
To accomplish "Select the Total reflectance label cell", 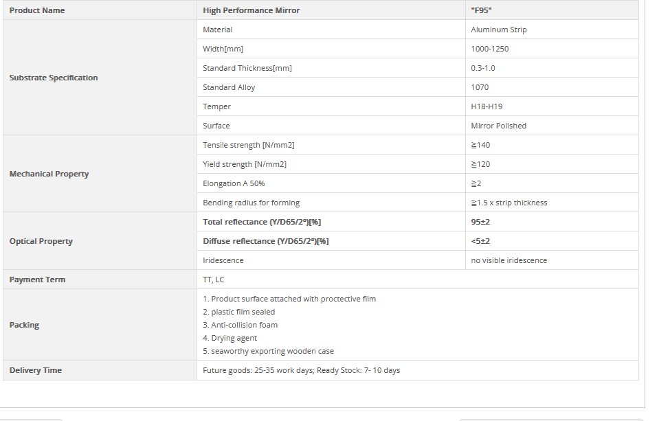I will pyautogui.click(x=263, y=222).
